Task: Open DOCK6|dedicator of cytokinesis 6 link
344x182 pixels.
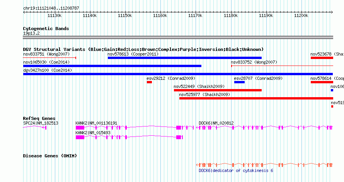Action: [236, 170]
